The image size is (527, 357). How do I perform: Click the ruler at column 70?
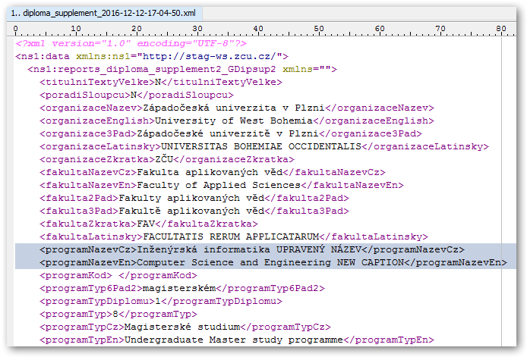point(440,30)
